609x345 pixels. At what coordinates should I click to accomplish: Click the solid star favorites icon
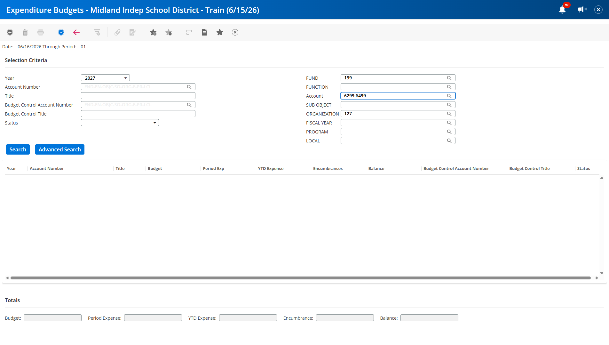point(220,32)
